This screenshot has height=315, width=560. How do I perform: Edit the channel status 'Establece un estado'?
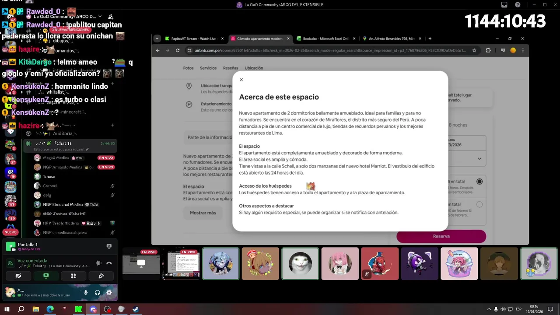pos(61,149)
